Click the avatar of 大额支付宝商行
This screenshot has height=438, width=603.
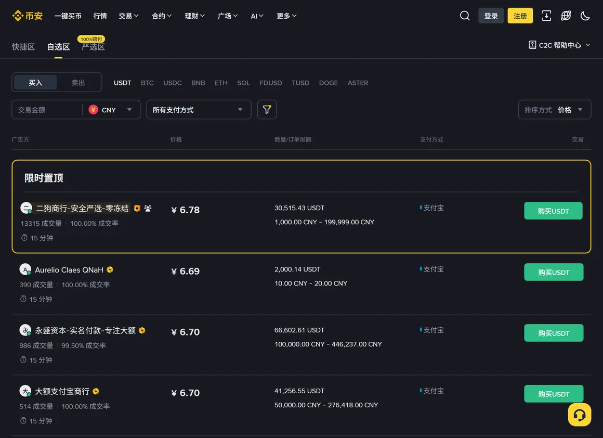(25, 391)
